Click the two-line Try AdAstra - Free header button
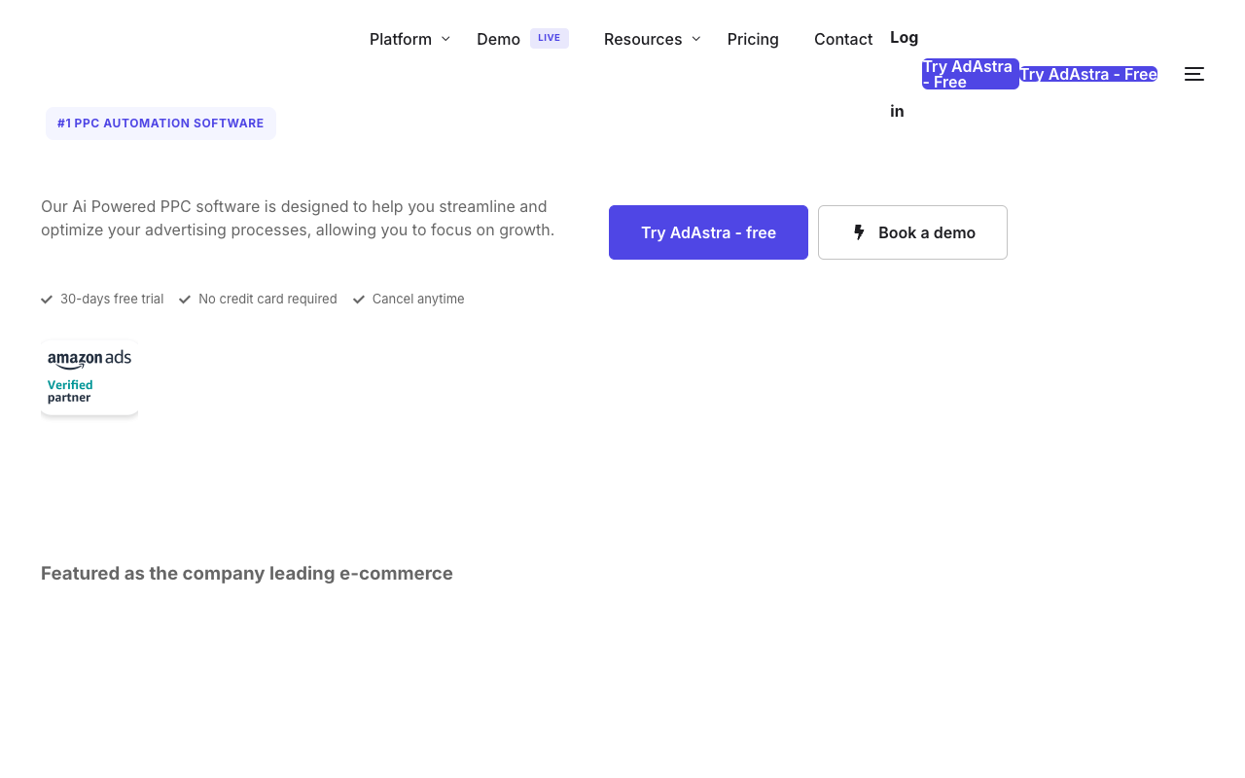 click(x=971, y=74)
